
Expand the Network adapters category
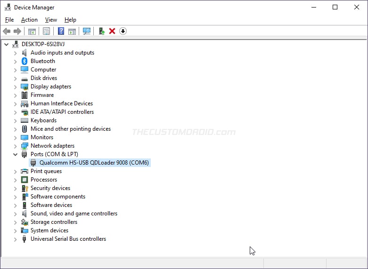[x=15, y=146]
